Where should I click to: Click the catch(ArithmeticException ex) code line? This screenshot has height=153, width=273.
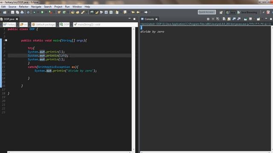[53, 67]
